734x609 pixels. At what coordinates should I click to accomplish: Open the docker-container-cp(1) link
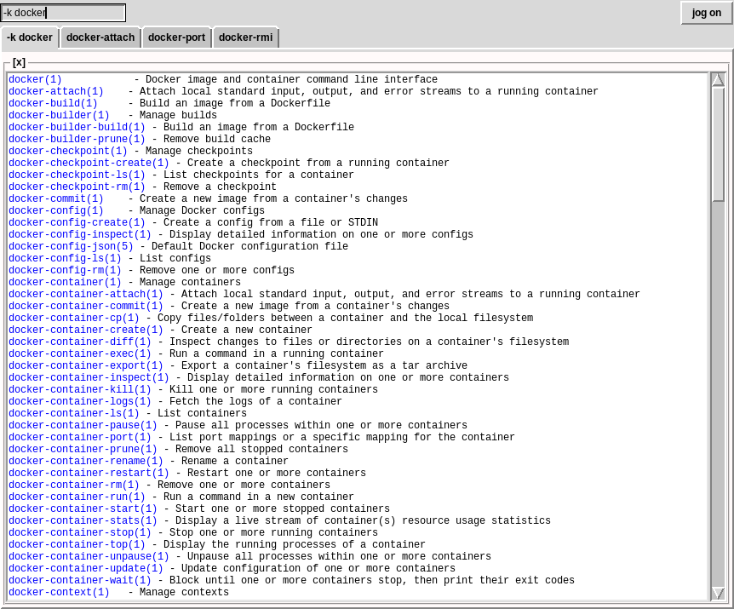point(73,319)
